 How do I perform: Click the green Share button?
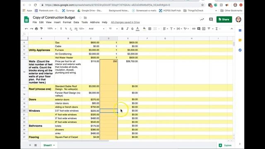coord(224,19)
